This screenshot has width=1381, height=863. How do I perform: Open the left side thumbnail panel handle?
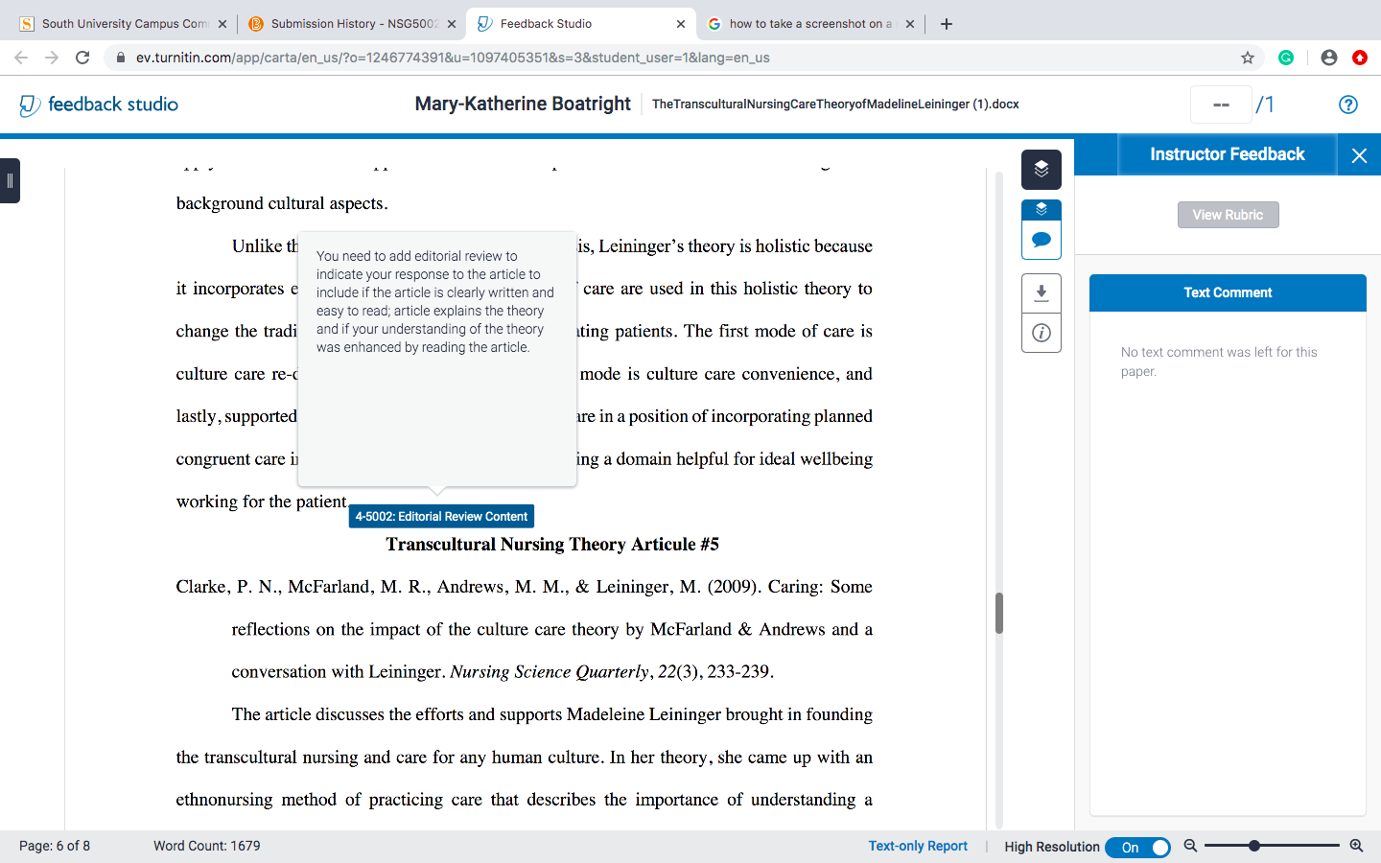click(x=10, y=180)
